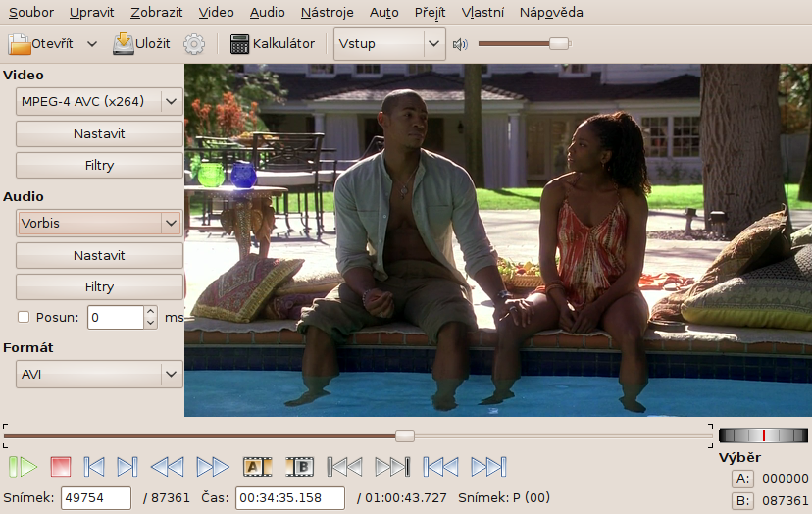This screenshot has height=514, width=812.
Task: Go to next frame button
Action: point(127,467)
